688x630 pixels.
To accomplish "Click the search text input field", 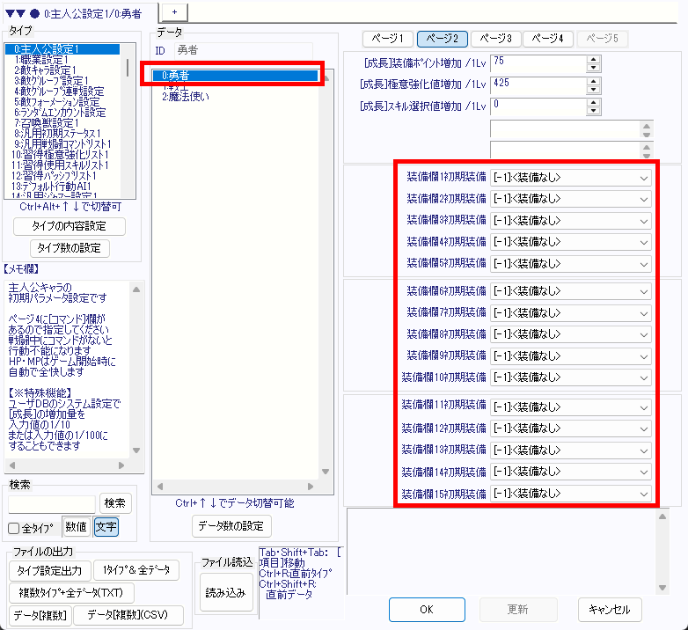I will click(52, 504).
